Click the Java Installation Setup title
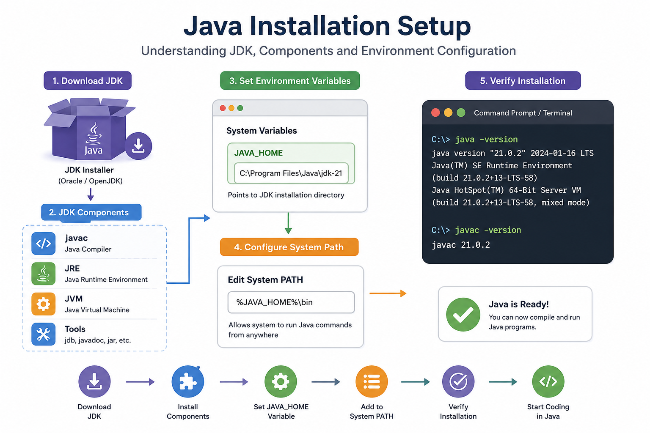This screenshot has height=433, width=650. (327, 26)
